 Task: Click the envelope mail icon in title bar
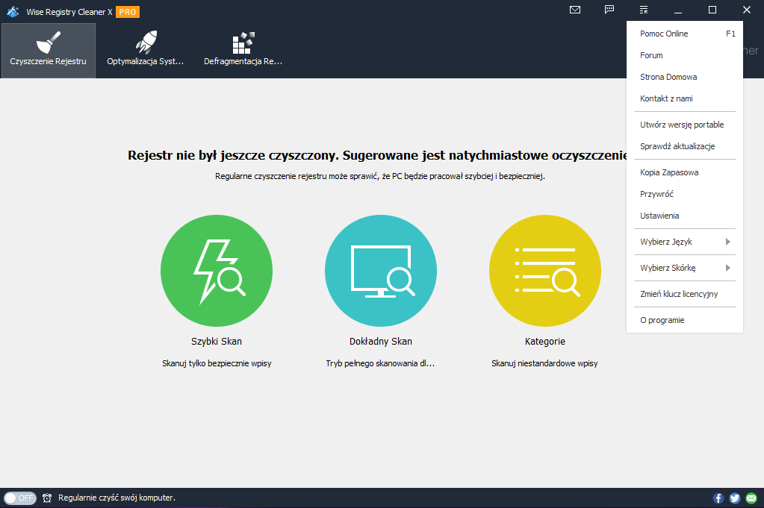pos(575,10)
